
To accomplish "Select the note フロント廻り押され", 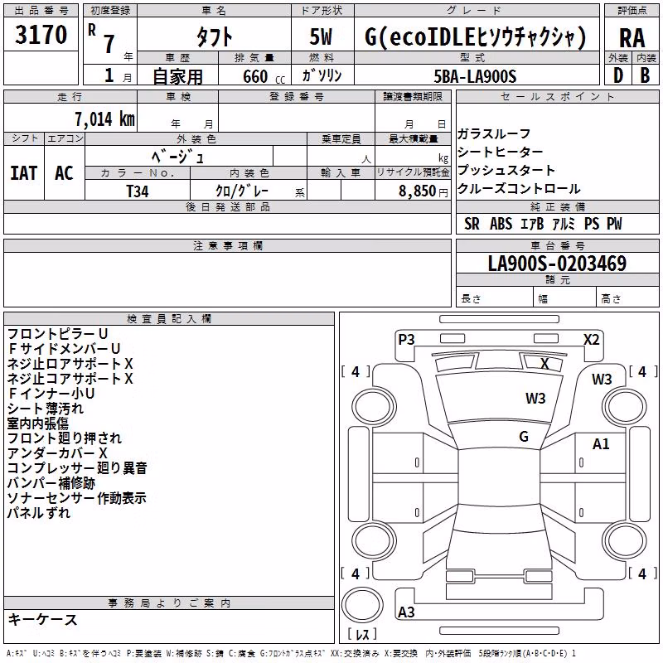I will pos(65,438).
